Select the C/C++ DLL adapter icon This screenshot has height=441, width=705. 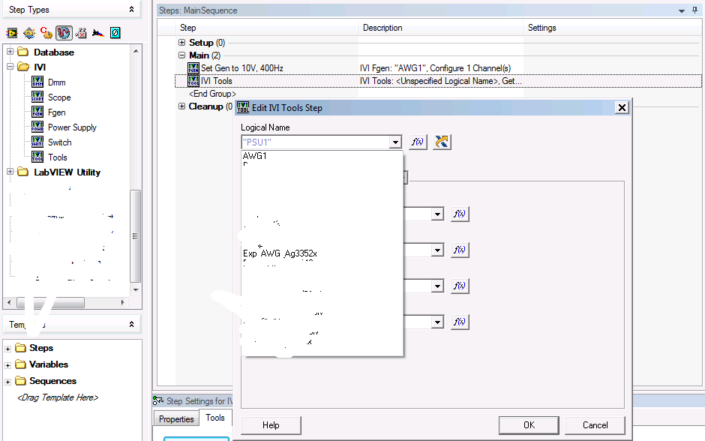click(46, 33)
